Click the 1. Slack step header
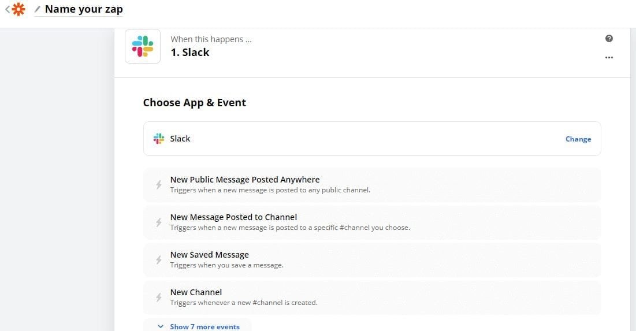The height and width of the screenshot is (331, 636). click(190, 53)
